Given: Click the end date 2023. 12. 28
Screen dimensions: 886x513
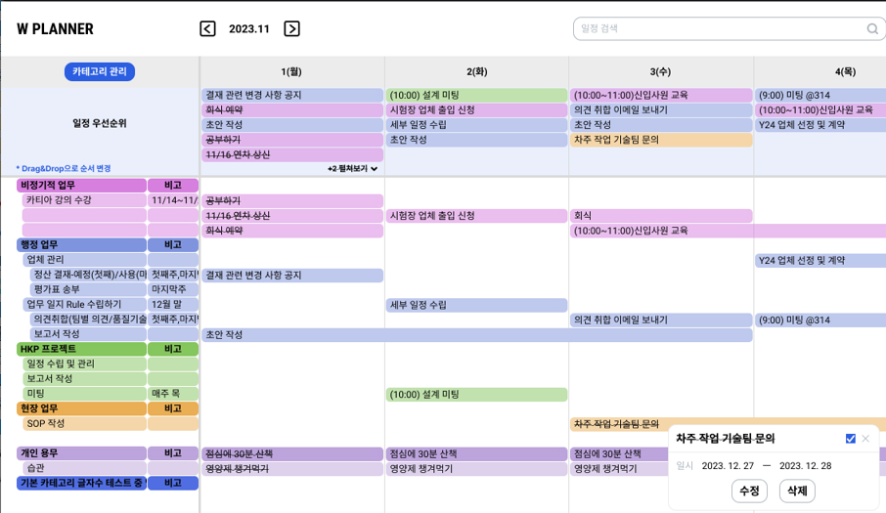Looking at the screenshot, I should pos(805,466).
